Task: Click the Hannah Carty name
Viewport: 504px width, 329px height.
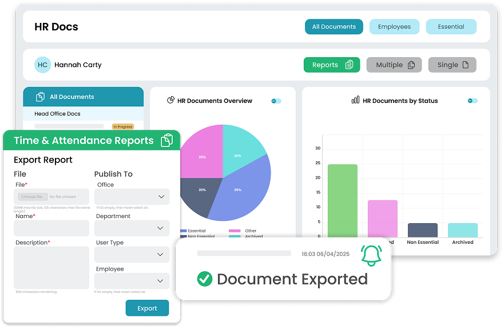Action: pos(78,65)
